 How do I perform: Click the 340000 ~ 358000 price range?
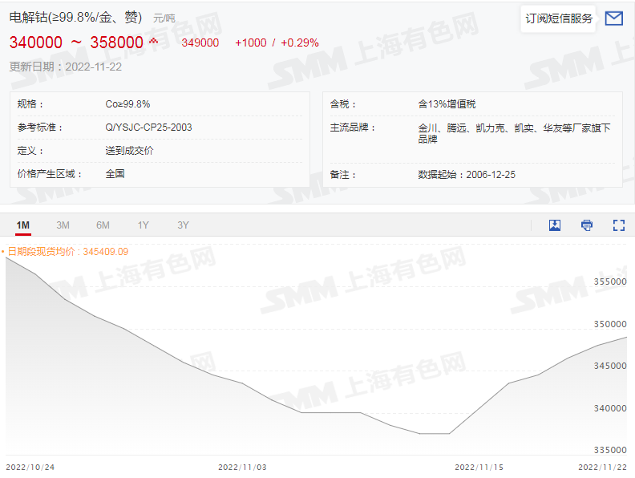pos(76,43)
